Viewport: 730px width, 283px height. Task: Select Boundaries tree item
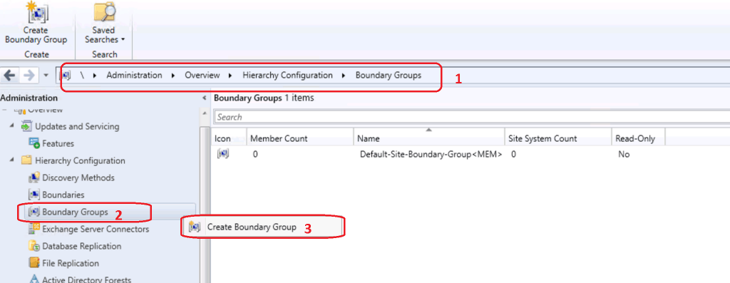point(63,195)
